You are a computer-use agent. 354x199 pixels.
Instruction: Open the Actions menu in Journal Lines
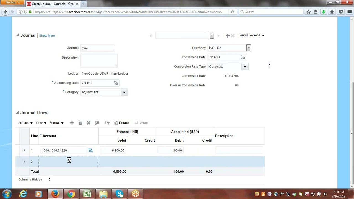coord(25,123)
